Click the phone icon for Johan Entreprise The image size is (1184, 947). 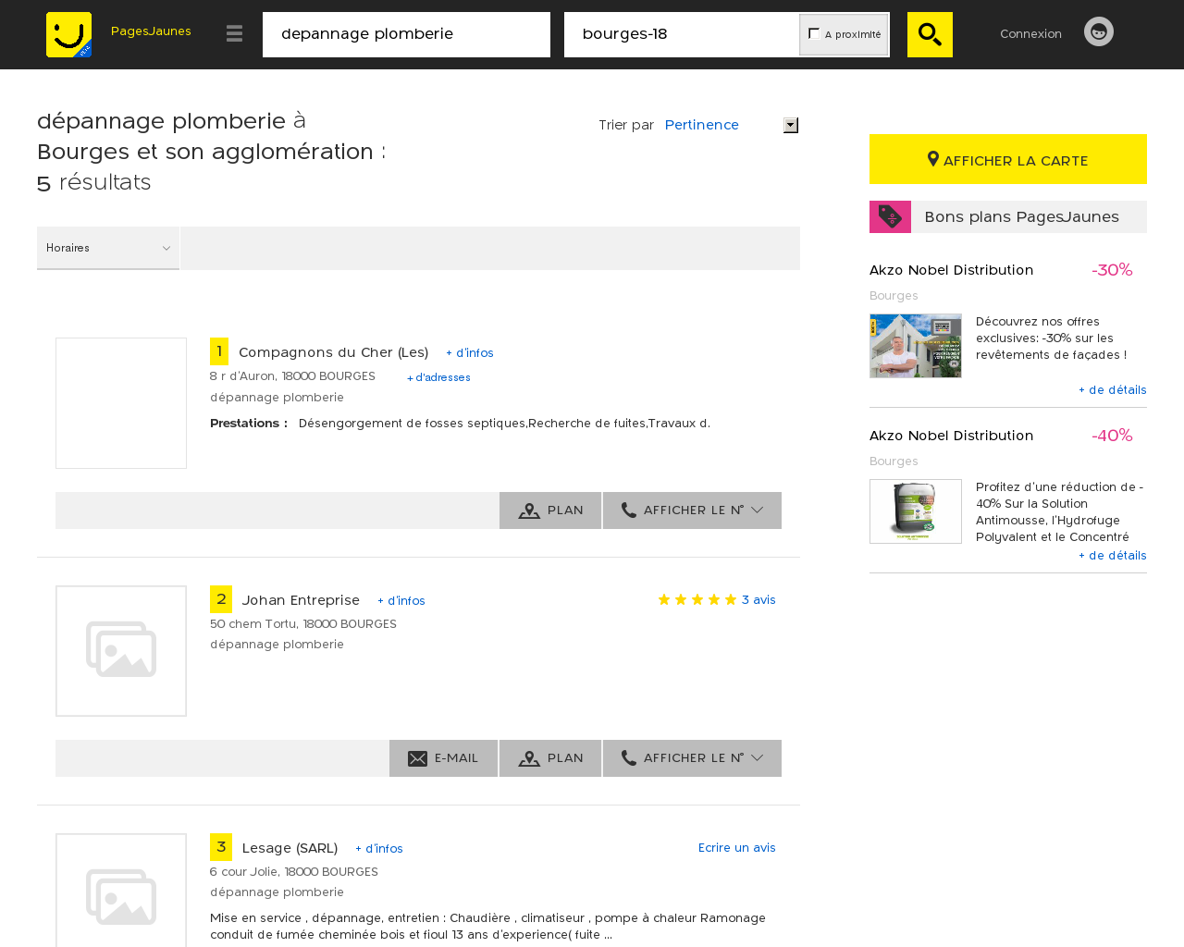(629, 757)
